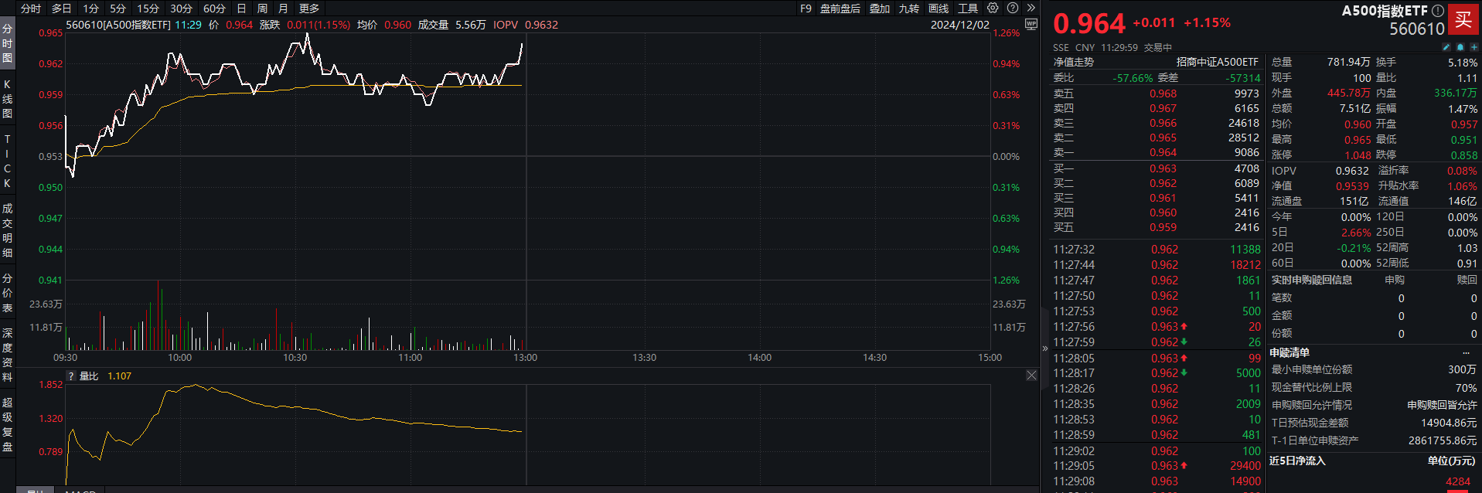
Task: Click the help question mark icon
Action: (1013, 8)
